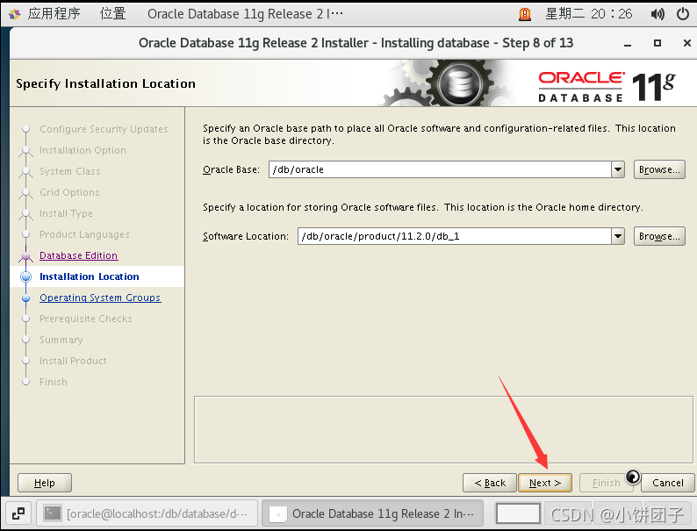Screen dimensions: 697x531
Task: Click the Database Edition step bullet icon
Action: [x=26, y=256]
